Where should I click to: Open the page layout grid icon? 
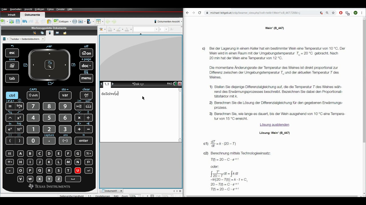click(x=99, y=21)
